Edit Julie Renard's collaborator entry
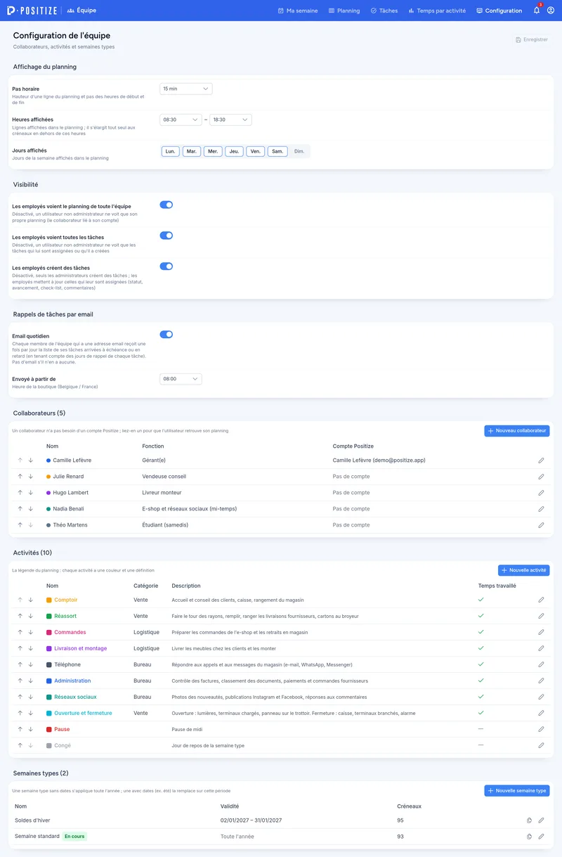The width and height of the screenshot is (562, 857). (x=541, y=477)
